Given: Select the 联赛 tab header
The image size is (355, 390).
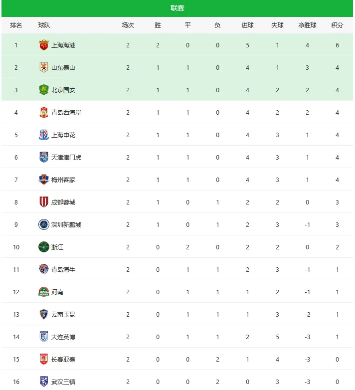Looking at the screenshot, I should (x=177, y=8).
